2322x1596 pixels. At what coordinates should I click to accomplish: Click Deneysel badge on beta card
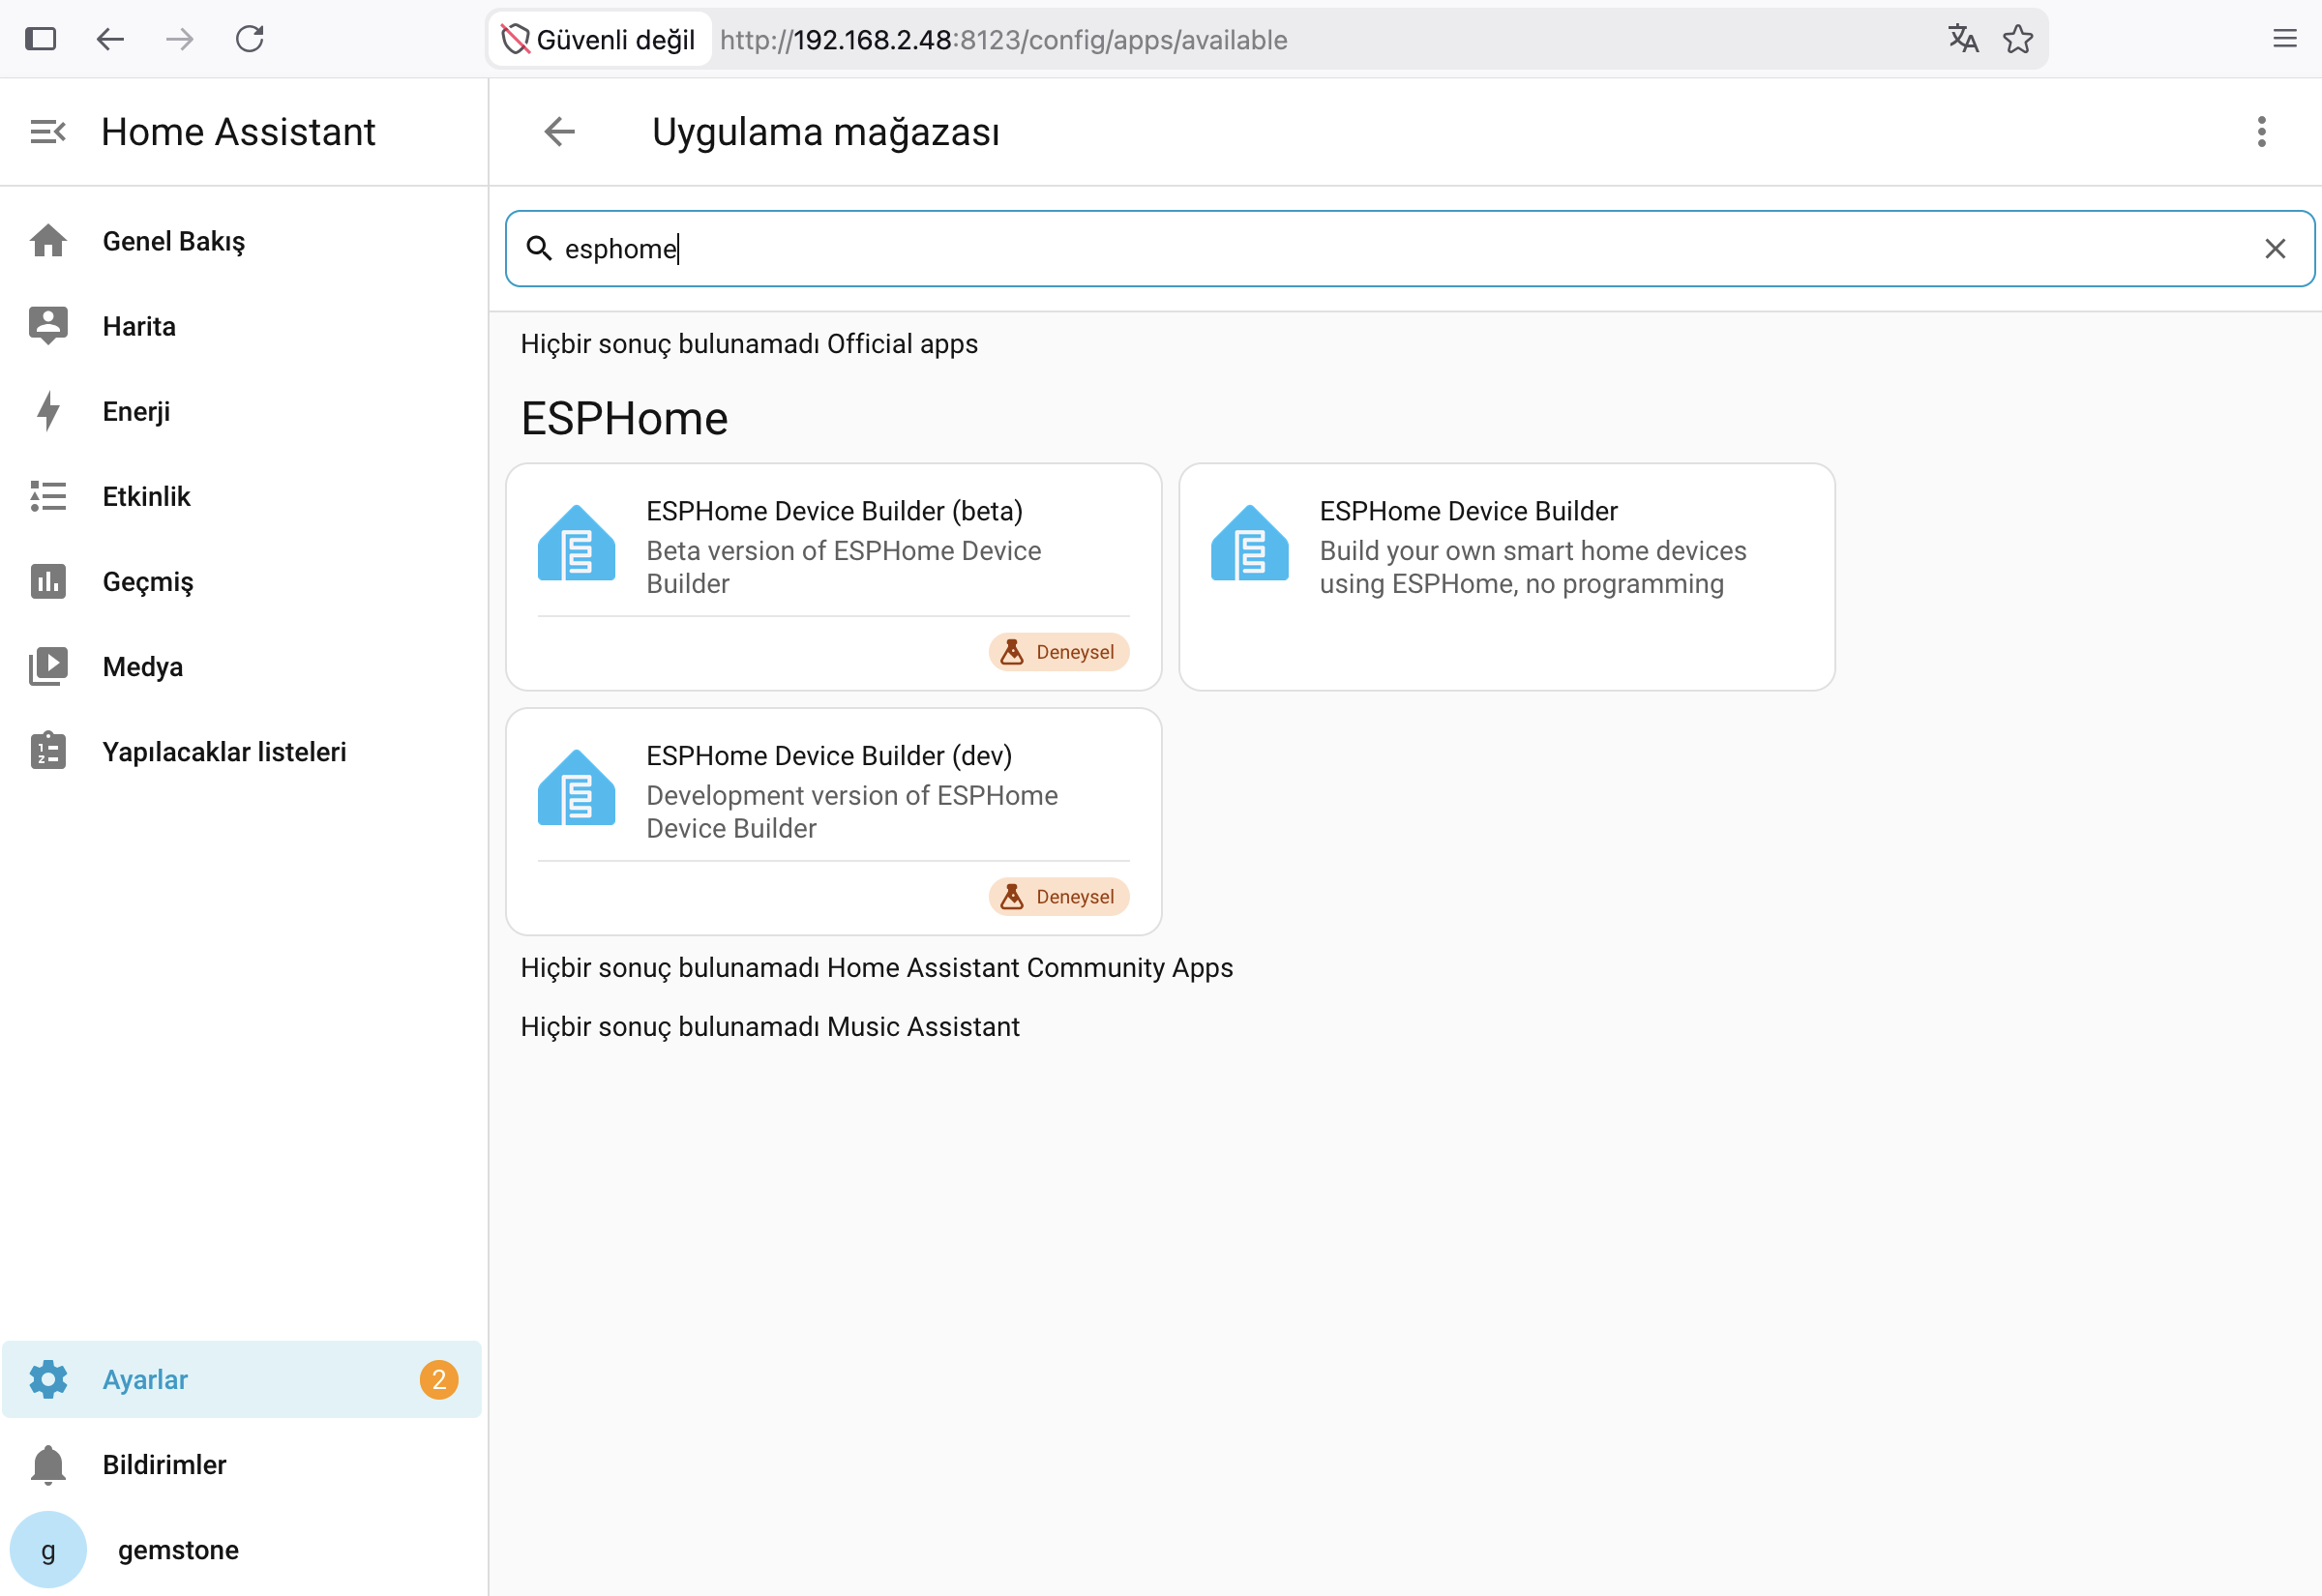click(1059, 652)
